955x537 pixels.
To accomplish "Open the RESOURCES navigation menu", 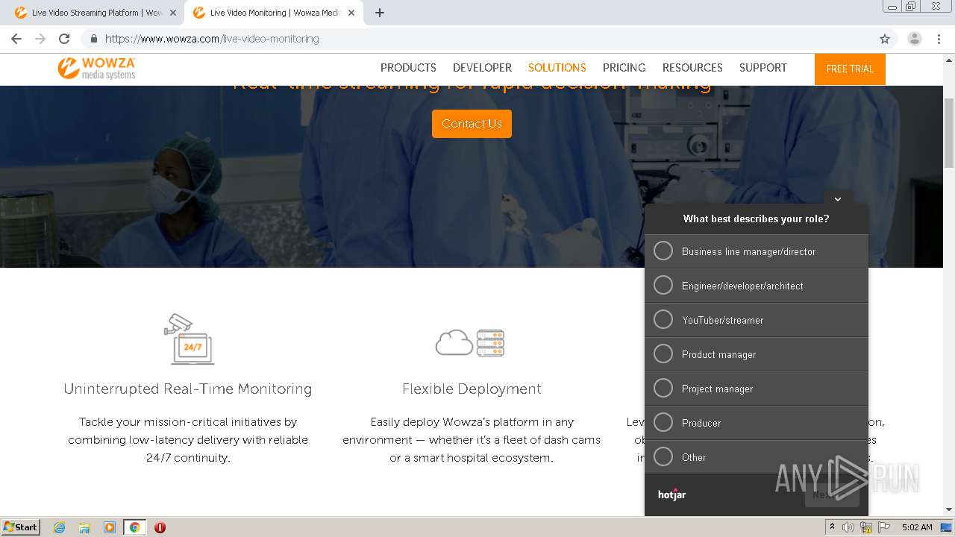I will pyautogui.click(x=692, y=68).
